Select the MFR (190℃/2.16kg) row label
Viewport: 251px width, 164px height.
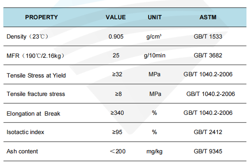pos(35,56)
